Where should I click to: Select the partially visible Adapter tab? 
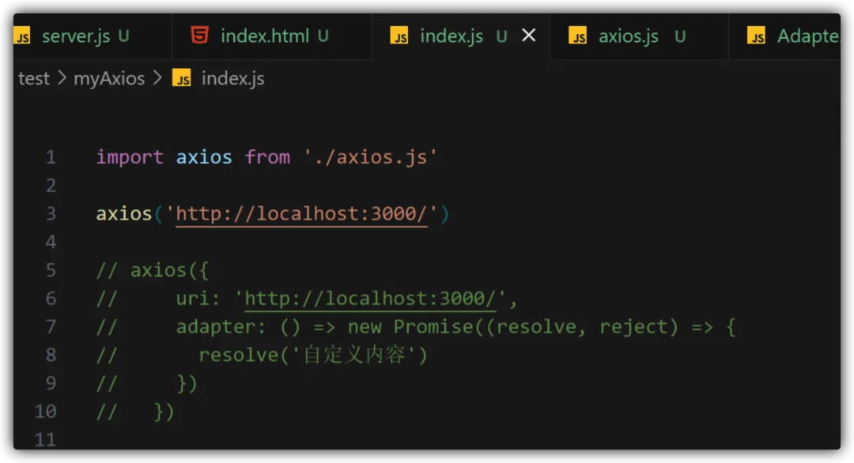coord(807,36)
